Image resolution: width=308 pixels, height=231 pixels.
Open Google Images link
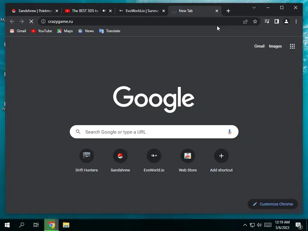275,46
